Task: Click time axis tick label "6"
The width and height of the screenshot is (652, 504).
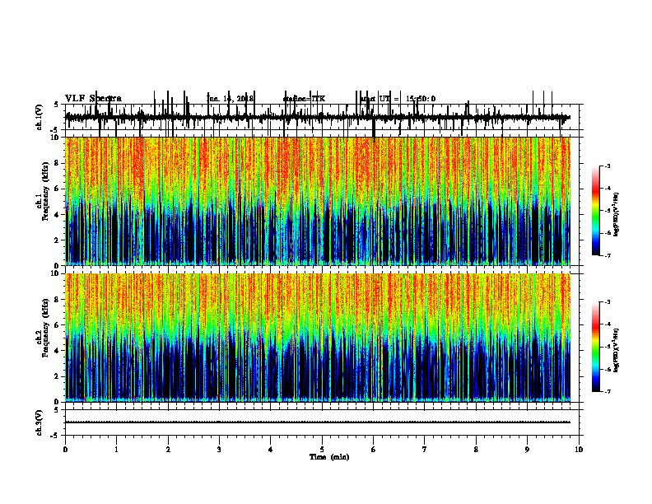Action: (x=374, y=450)
